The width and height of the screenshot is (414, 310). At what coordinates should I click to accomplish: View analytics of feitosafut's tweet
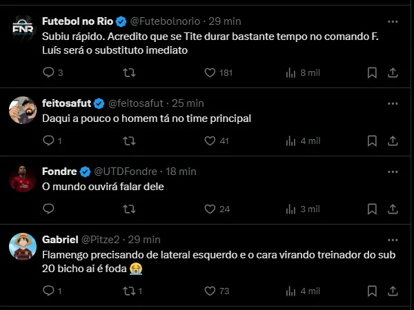pos(291,141)
